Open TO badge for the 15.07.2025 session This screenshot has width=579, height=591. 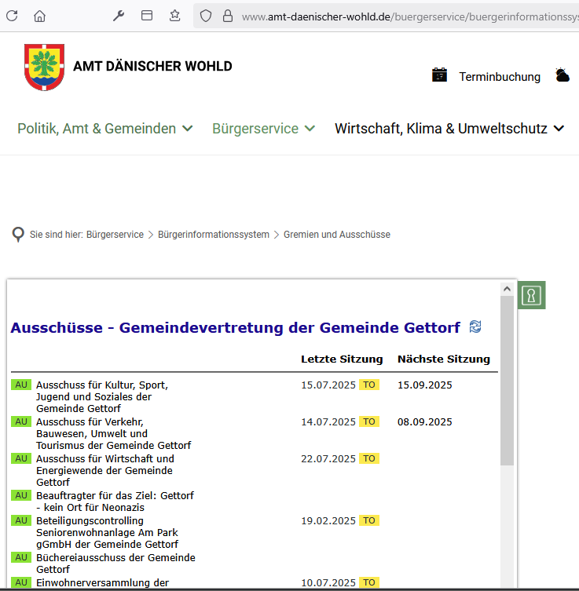[368, 385]
